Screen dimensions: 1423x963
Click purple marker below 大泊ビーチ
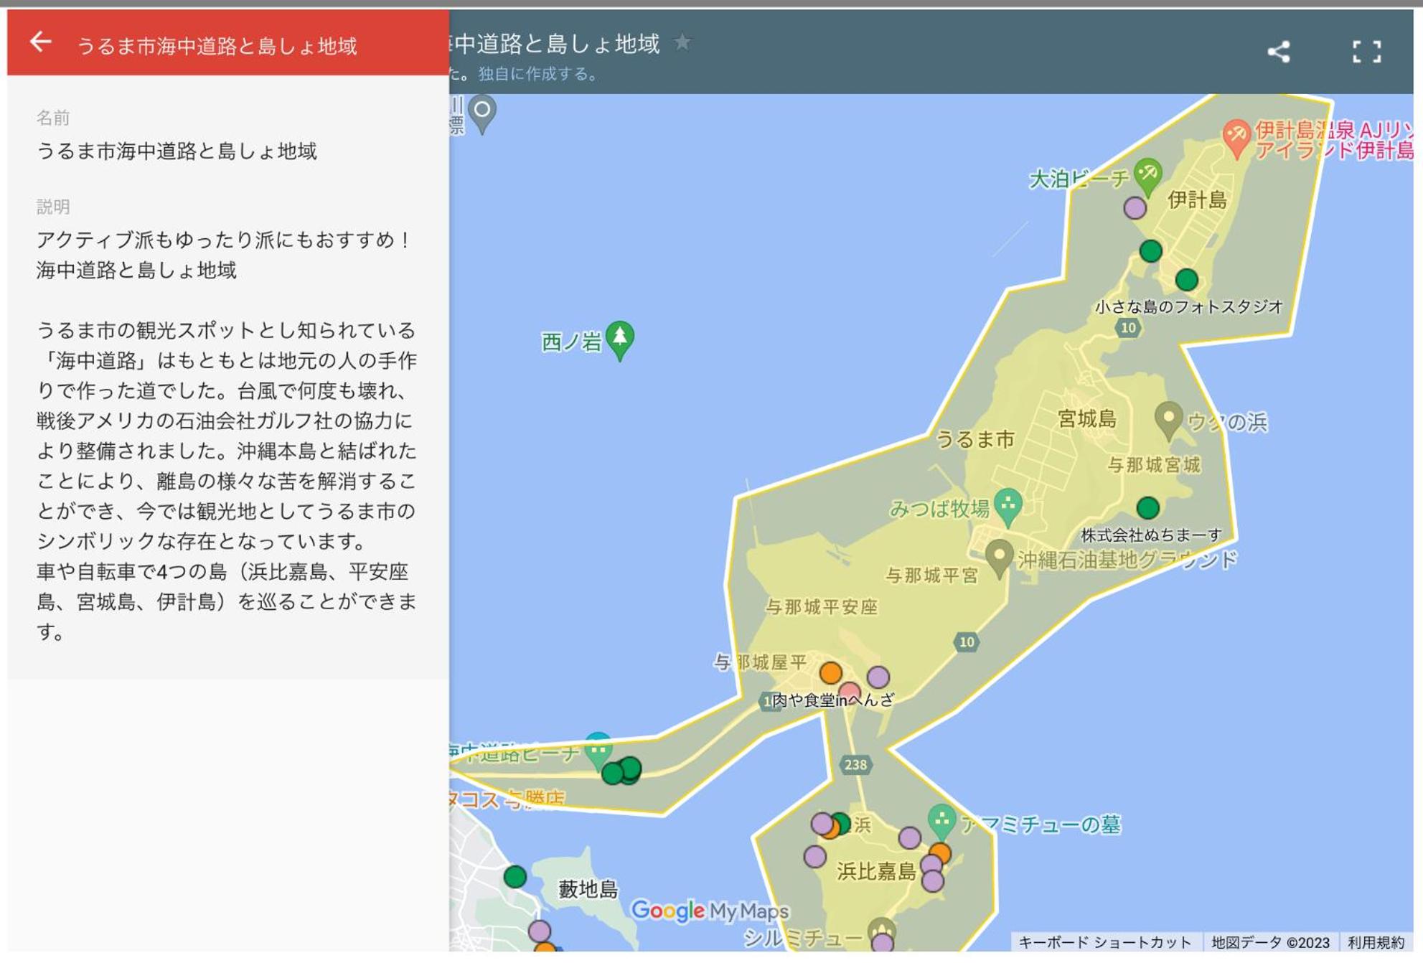pyautogui.click(x=1135, y=208)
